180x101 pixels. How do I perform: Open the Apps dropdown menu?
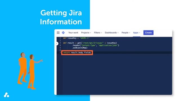coord(136,33)
